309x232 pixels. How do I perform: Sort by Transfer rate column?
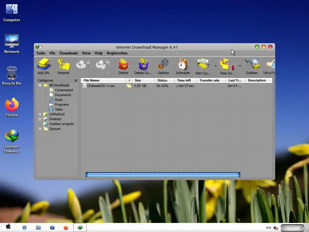tap(211, 80)
